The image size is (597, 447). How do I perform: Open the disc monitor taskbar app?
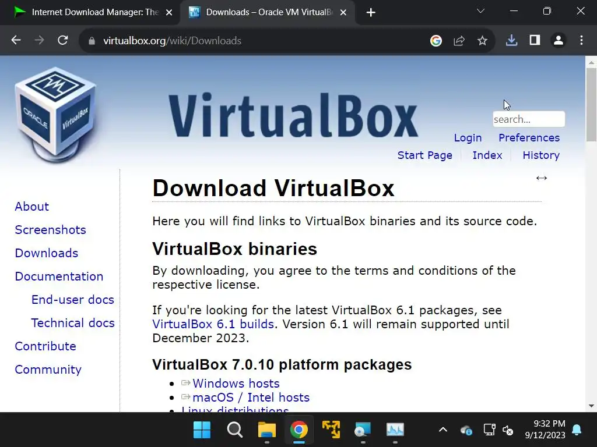pos(363,430)
